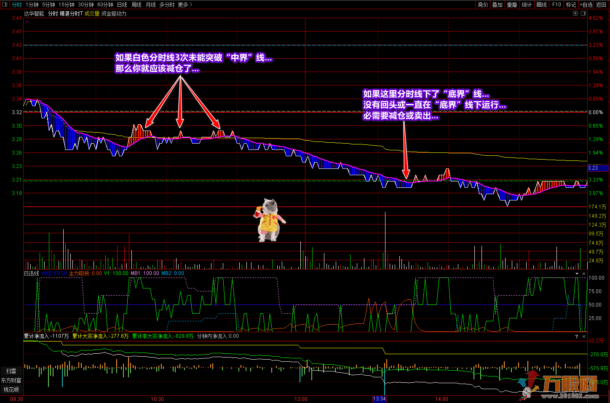Click the 标记 mark button

(x=571, y=5)
